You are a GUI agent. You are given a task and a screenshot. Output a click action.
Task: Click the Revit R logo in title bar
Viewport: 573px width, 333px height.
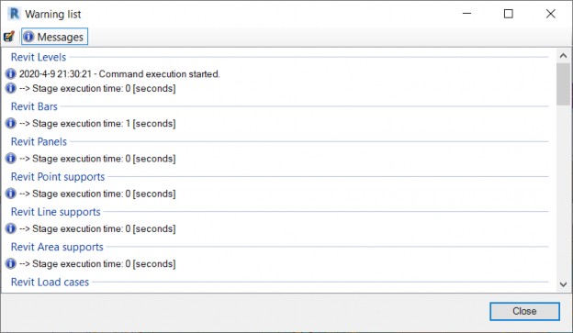click(15, 14)
